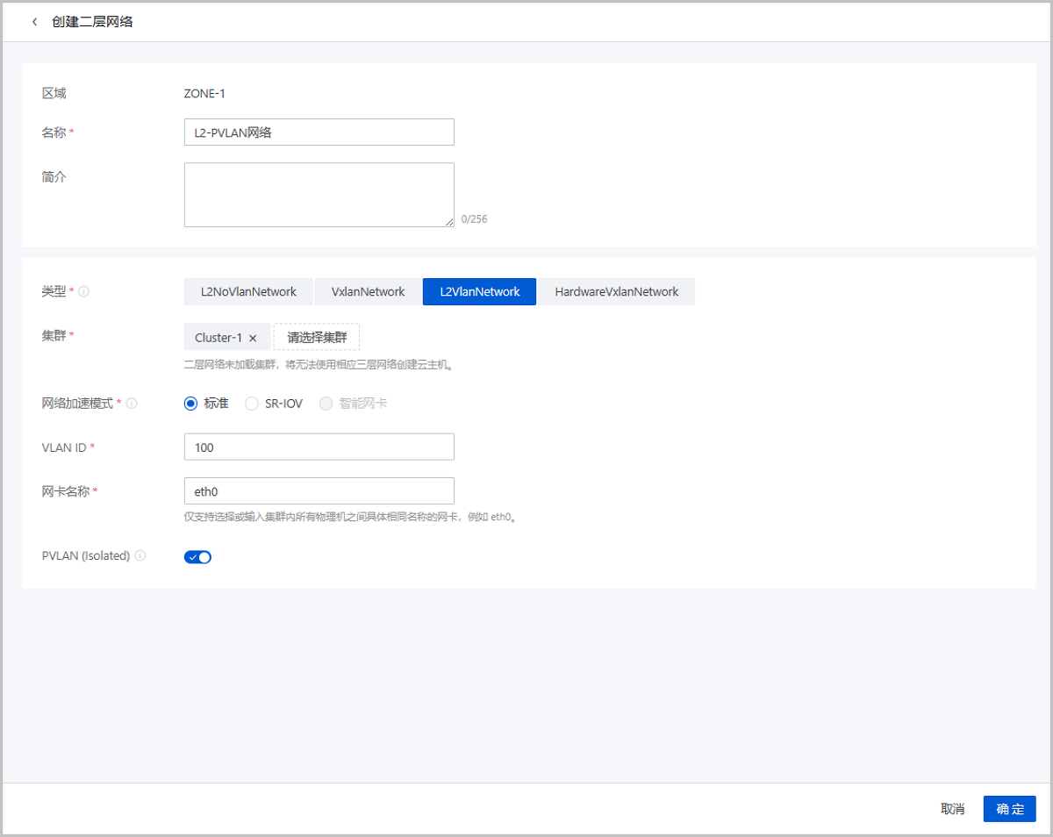Click the back arrow beside 创建二层网络
The image size is (1053, 837).
[35, 22]
